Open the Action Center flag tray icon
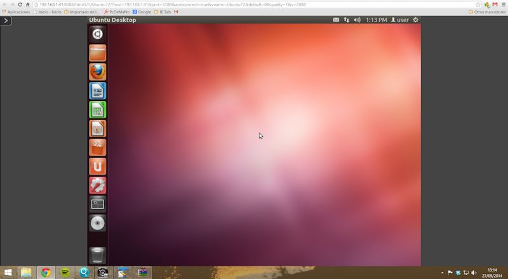Viewport: 508px width, 279px height. 450,273
